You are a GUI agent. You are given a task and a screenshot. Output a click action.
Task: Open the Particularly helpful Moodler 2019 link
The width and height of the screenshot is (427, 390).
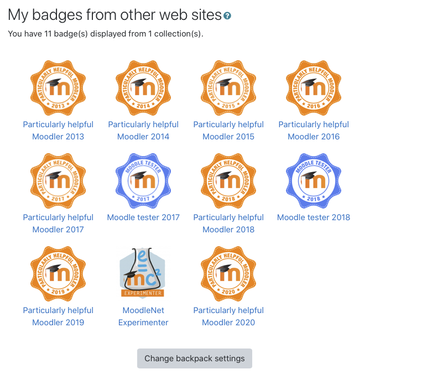coord(58,316)
